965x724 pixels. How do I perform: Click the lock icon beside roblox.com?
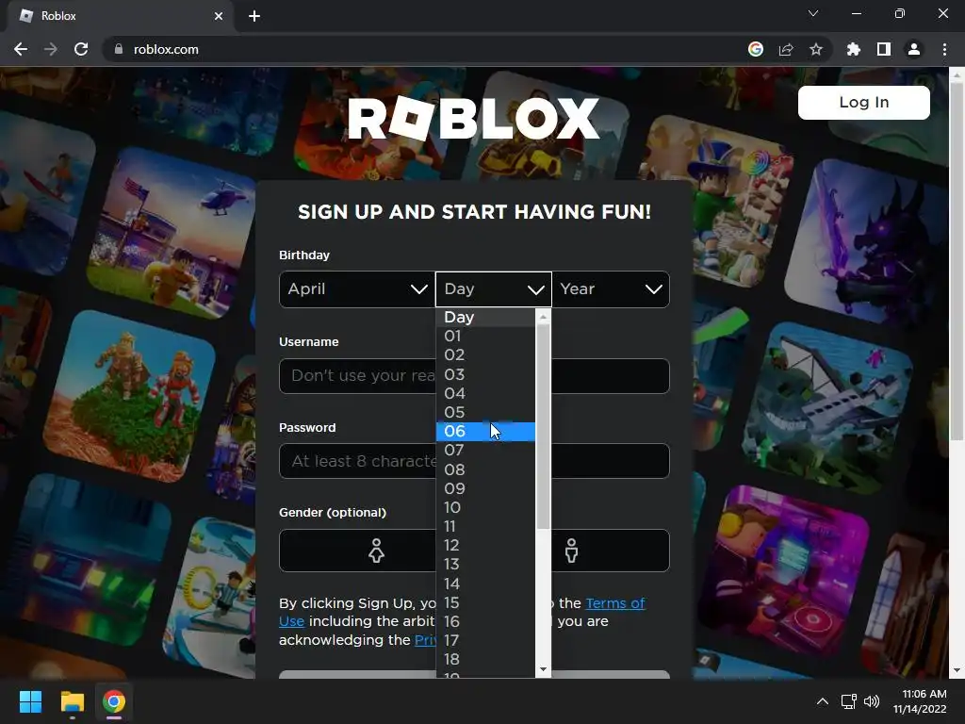click(x=119, y=49)
